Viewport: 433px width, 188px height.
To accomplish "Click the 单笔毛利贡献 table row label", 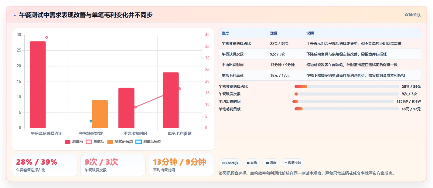I will pyautogui.click(x=233, y=76).
